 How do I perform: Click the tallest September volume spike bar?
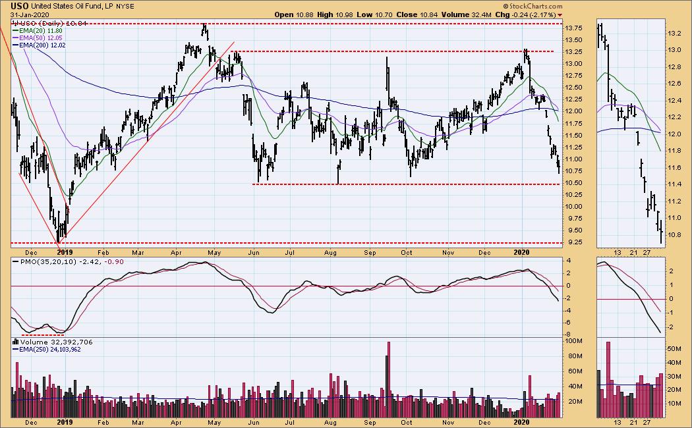click(x=389, y=379)
